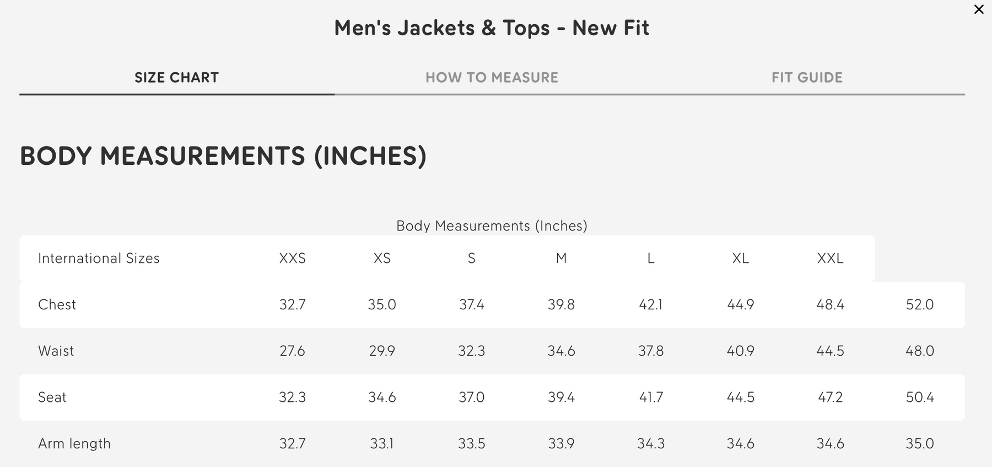Click the 52.0 chest measurement value
This screenshot has width=992, height=467.
pyautogui.click(x=920, y=305)
